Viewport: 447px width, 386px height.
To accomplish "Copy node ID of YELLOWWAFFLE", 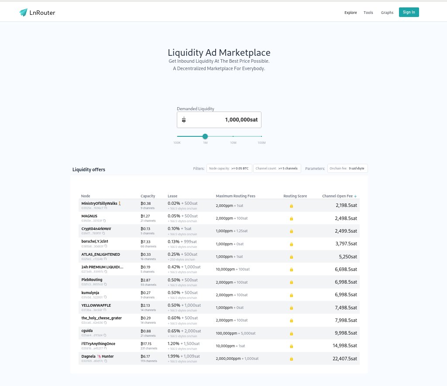I will [x=105, y=310].
